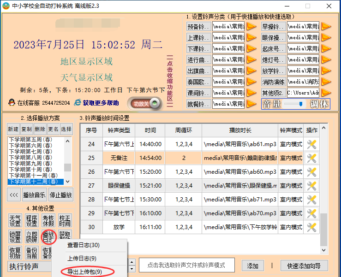Screen dimensions: 341x277
Task: Choose 查看日志(30) from the popup menu
Action: (x=84, y=245)
